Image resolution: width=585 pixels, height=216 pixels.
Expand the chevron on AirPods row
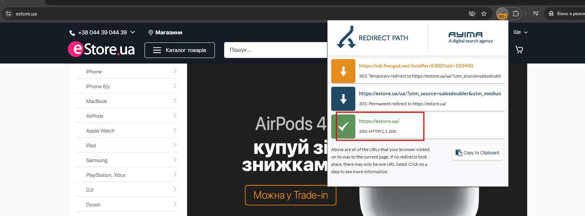(x=175, y=116)
